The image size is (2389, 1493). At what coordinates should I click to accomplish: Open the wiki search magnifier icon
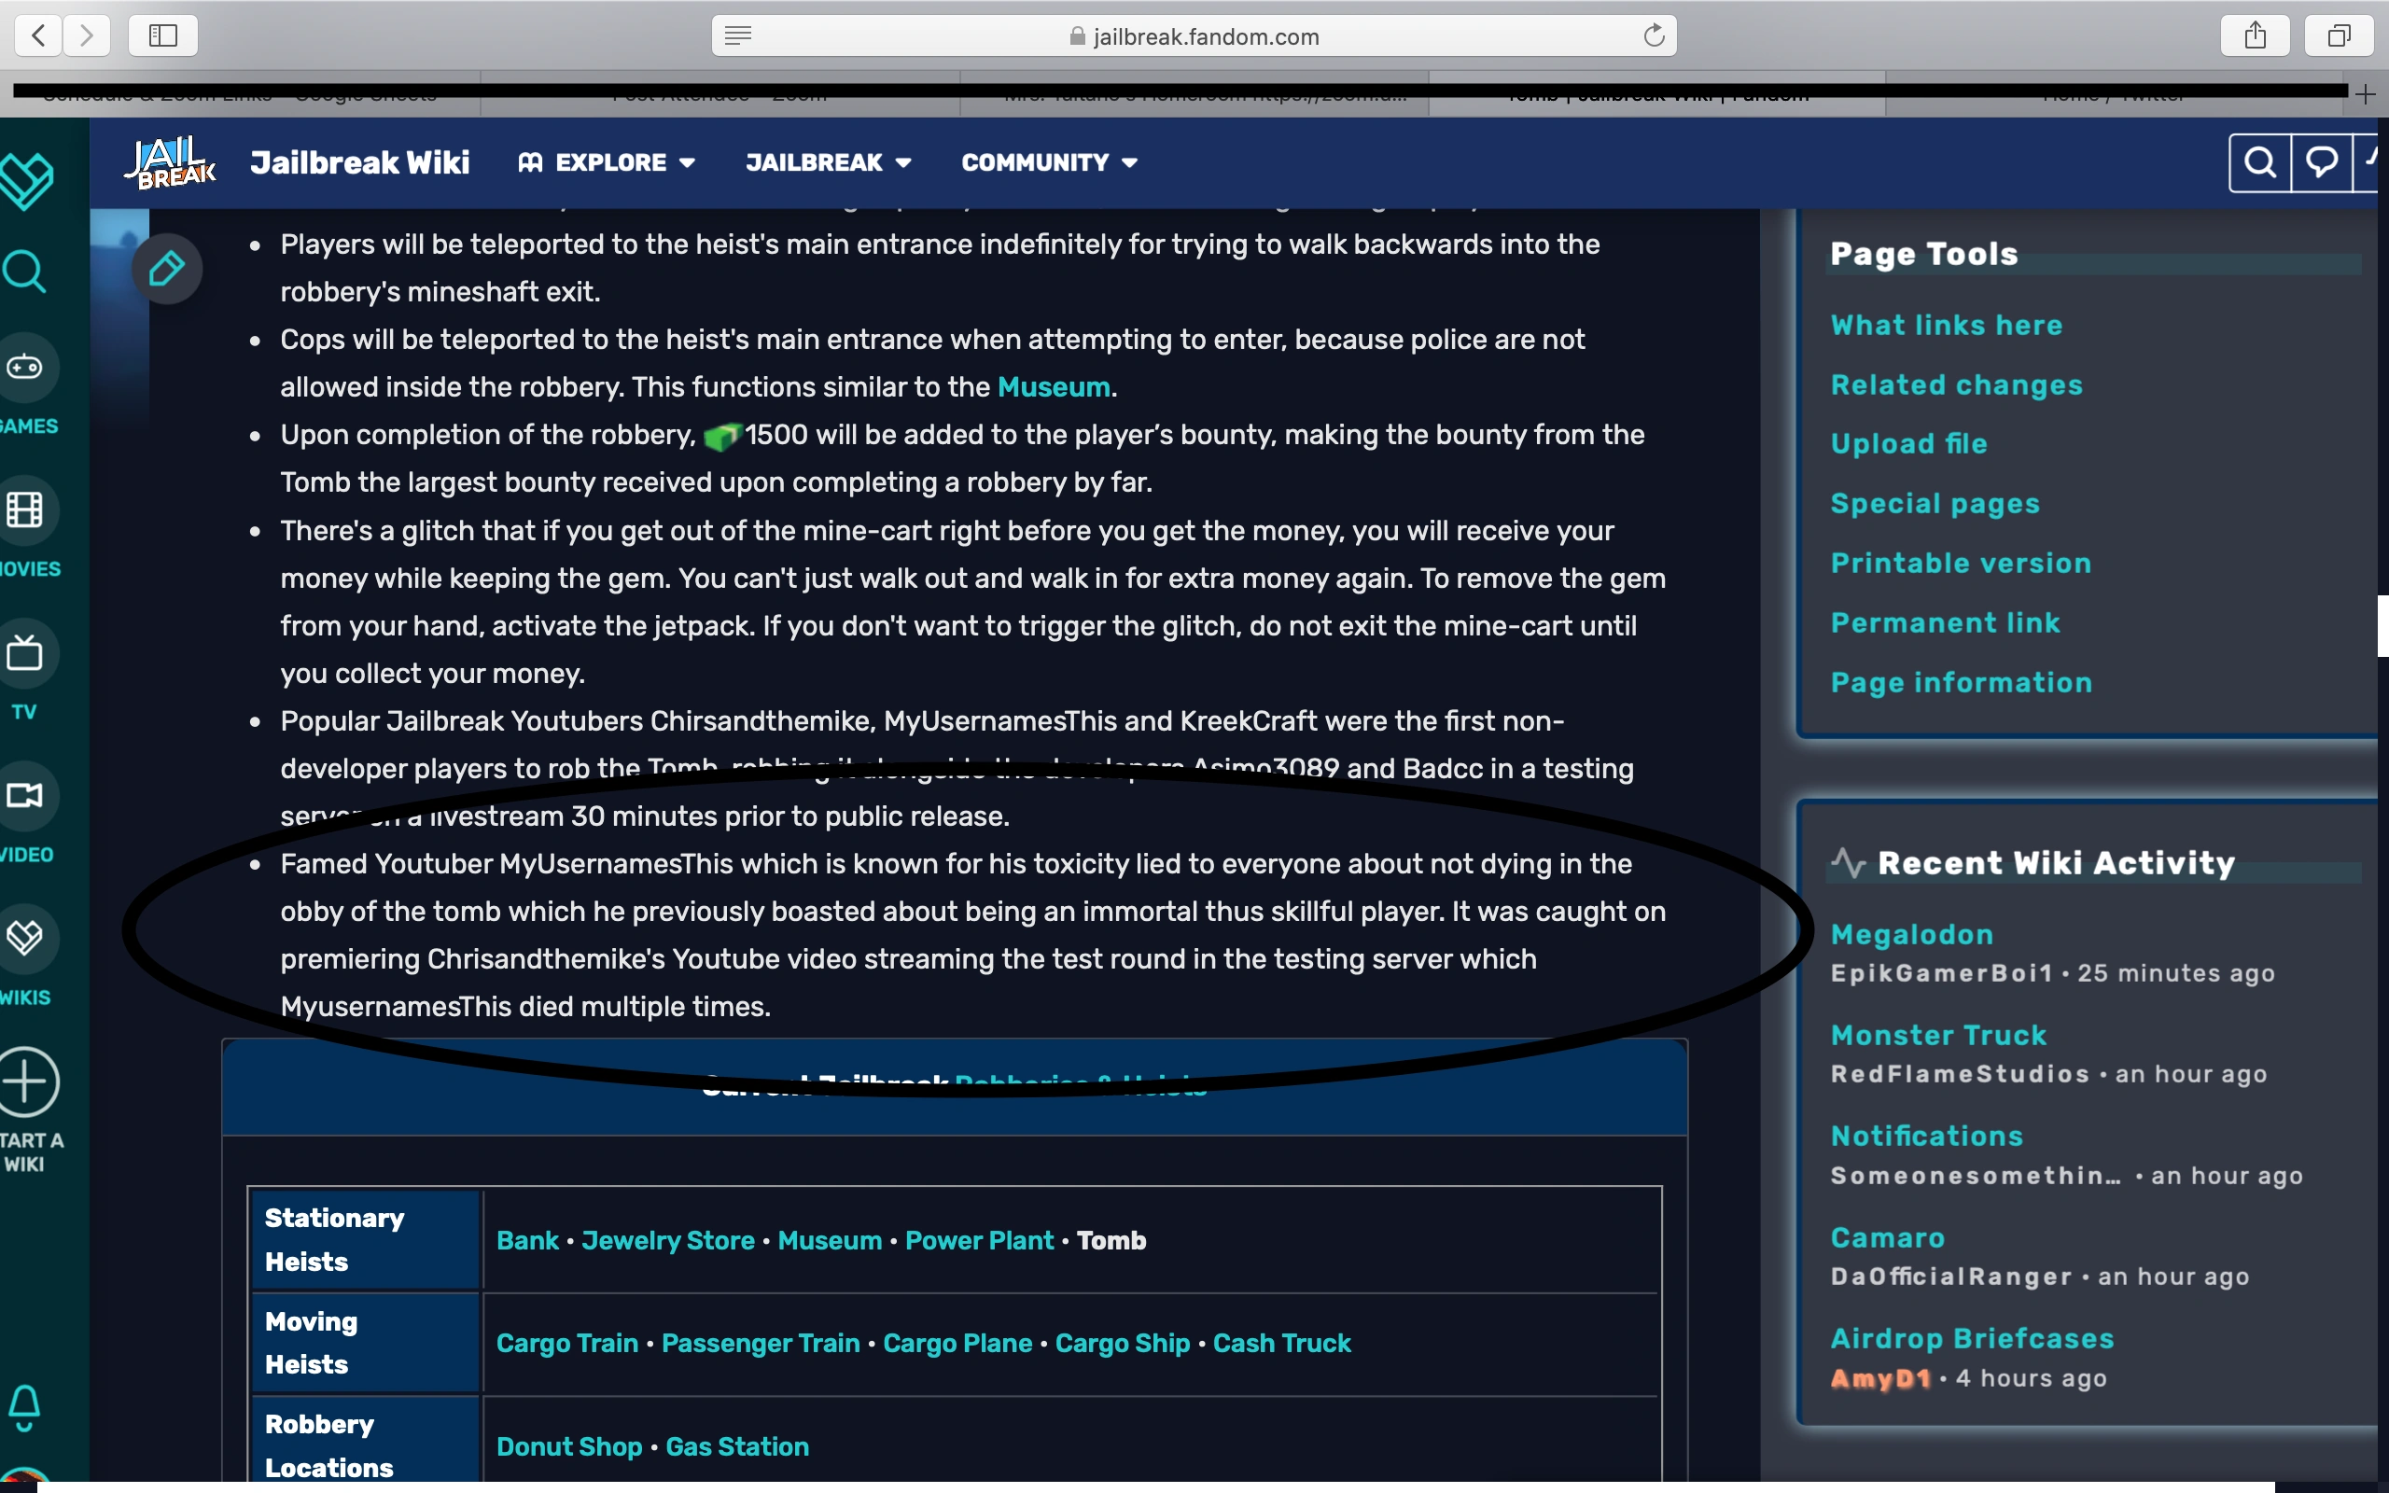tap(2259, 162)
